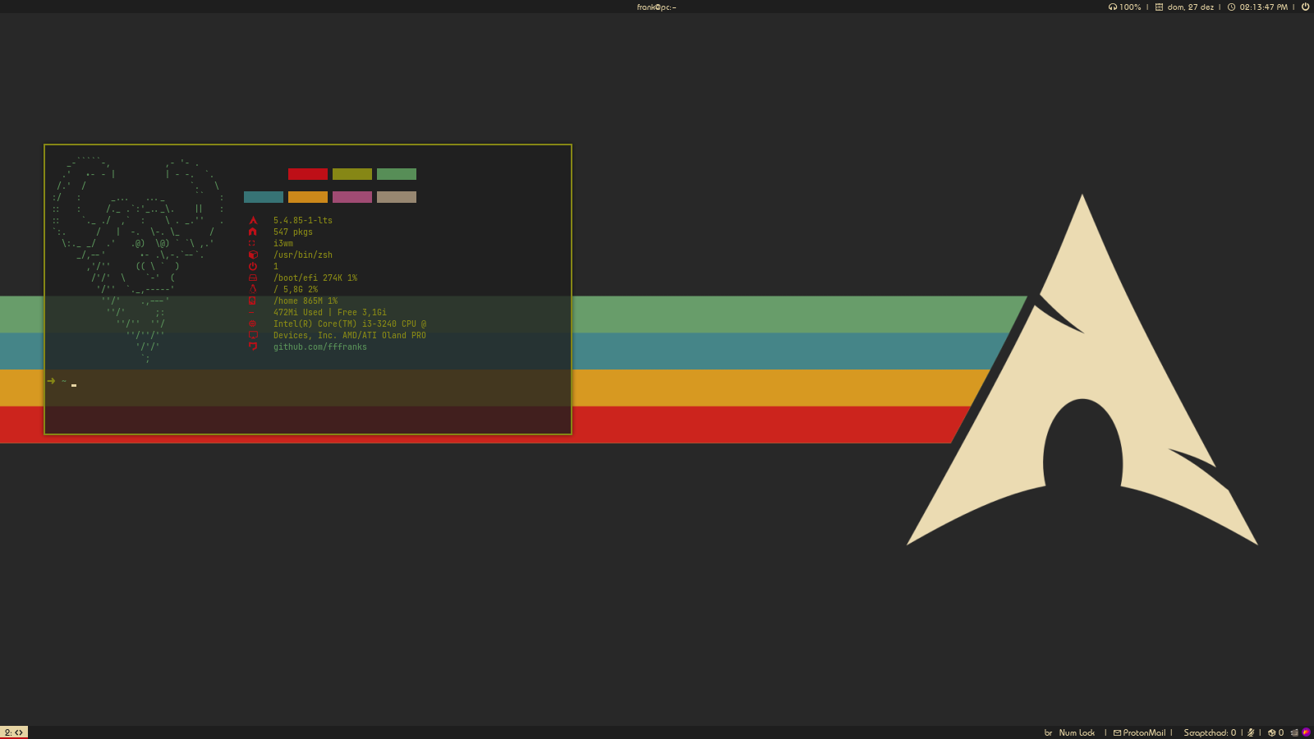This screenshot has width=1314, height=739.
Task: Click the package updates cube icon
Action: pyautogui.click(x=1272, y=732)
